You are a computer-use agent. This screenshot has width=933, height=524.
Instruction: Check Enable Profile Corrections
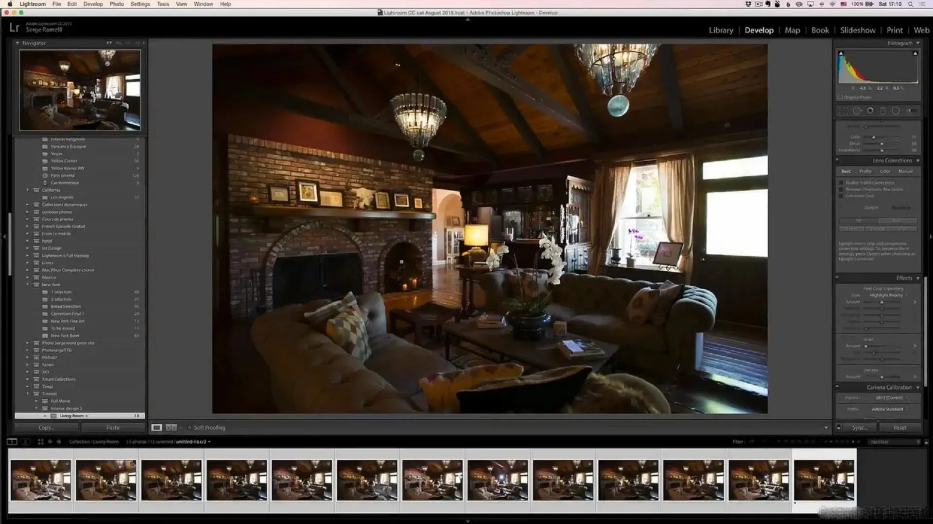pyautogui.click(x=841, y=183)
